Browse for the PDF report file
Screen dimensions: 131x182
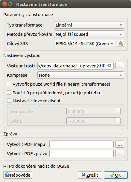pos(120,154)
